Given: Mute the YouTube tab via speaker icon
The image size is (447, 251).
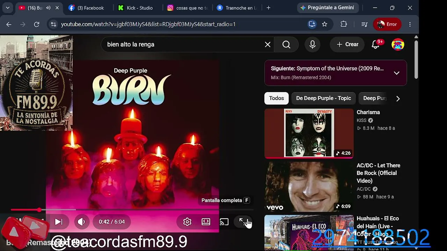Looking at the screenshot, I should click(x=48, y=8).
